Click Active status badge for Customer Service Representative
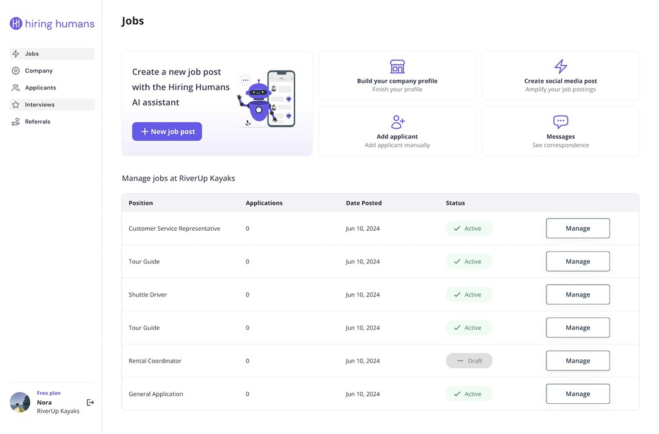 pos(469,228)
